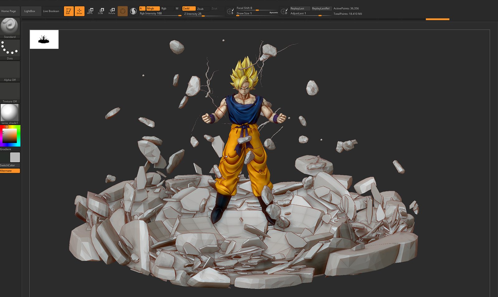Screen dimensions: 498x297
Task: Click the light gray secondary color swatch
Action: [x=15, y=157]
